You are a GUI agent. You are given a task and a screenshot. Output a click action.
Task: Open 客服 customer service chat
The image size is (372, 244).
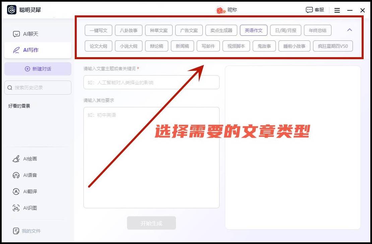(x=315, y=10)
